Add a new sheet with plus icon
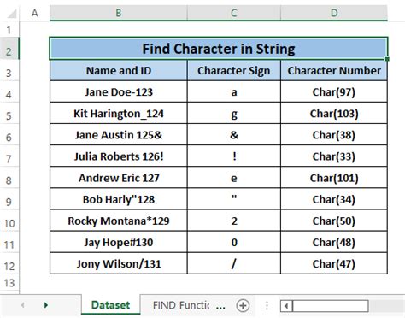The image size is (405, 318). [x=243, y=305]
